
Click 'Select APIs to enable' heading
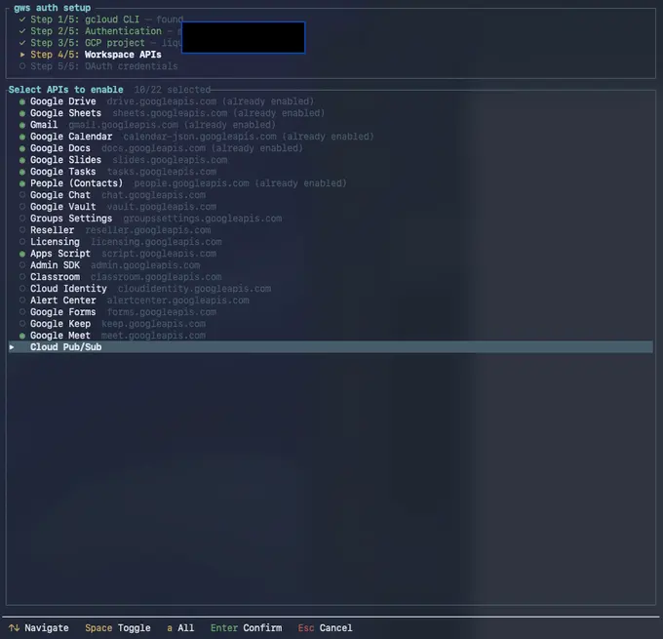[66, 90]
